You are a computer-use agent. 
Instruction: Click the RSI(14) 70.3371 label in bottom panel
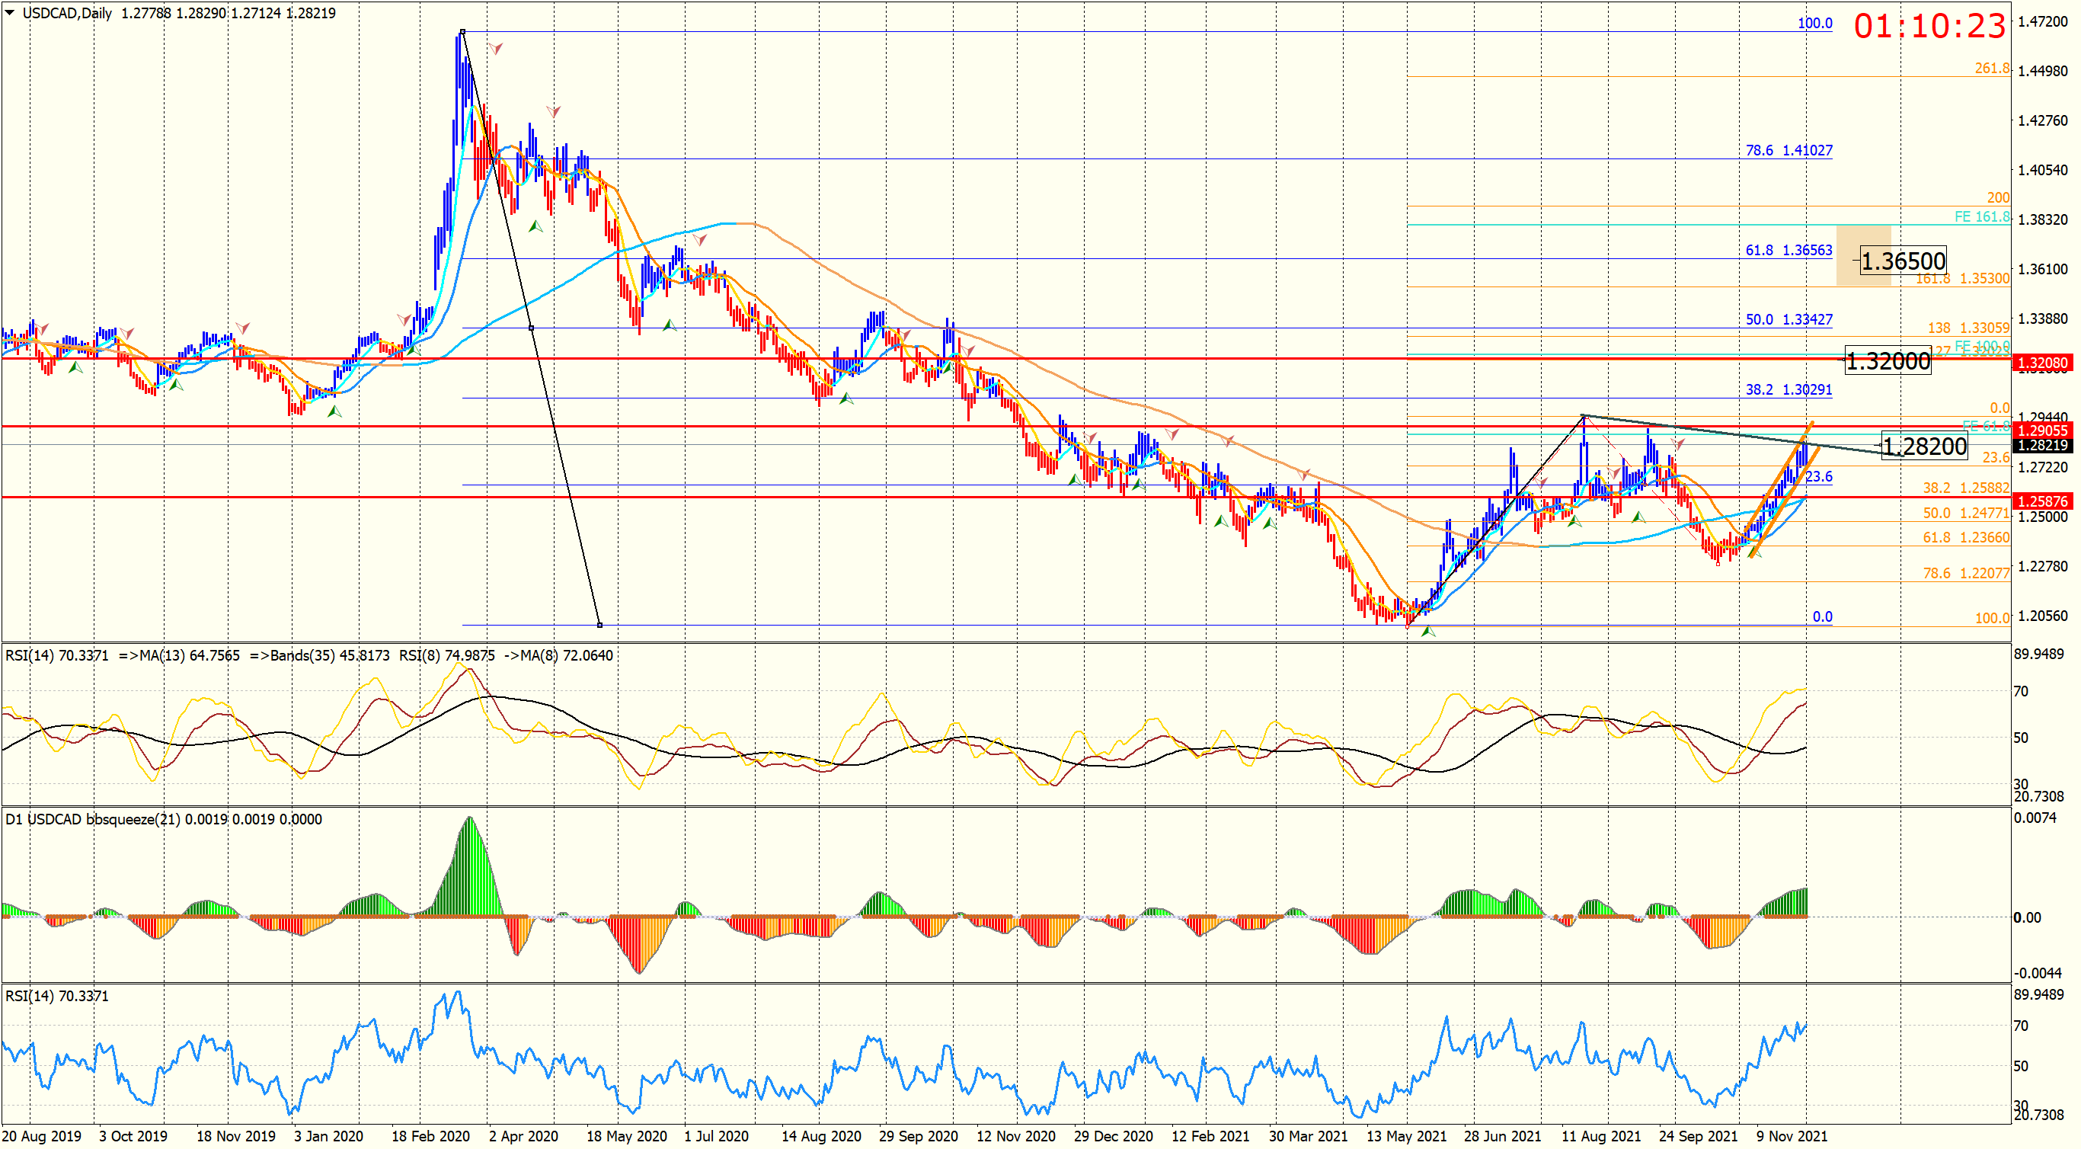pyautogui.click(x=56, y=997)
